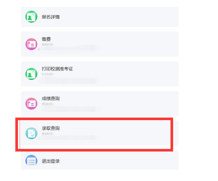Image resolution: width=218 pixels, height=181 pixels.
Task: Select the highlighted 录取查询 text label
Action: point(50,128)
